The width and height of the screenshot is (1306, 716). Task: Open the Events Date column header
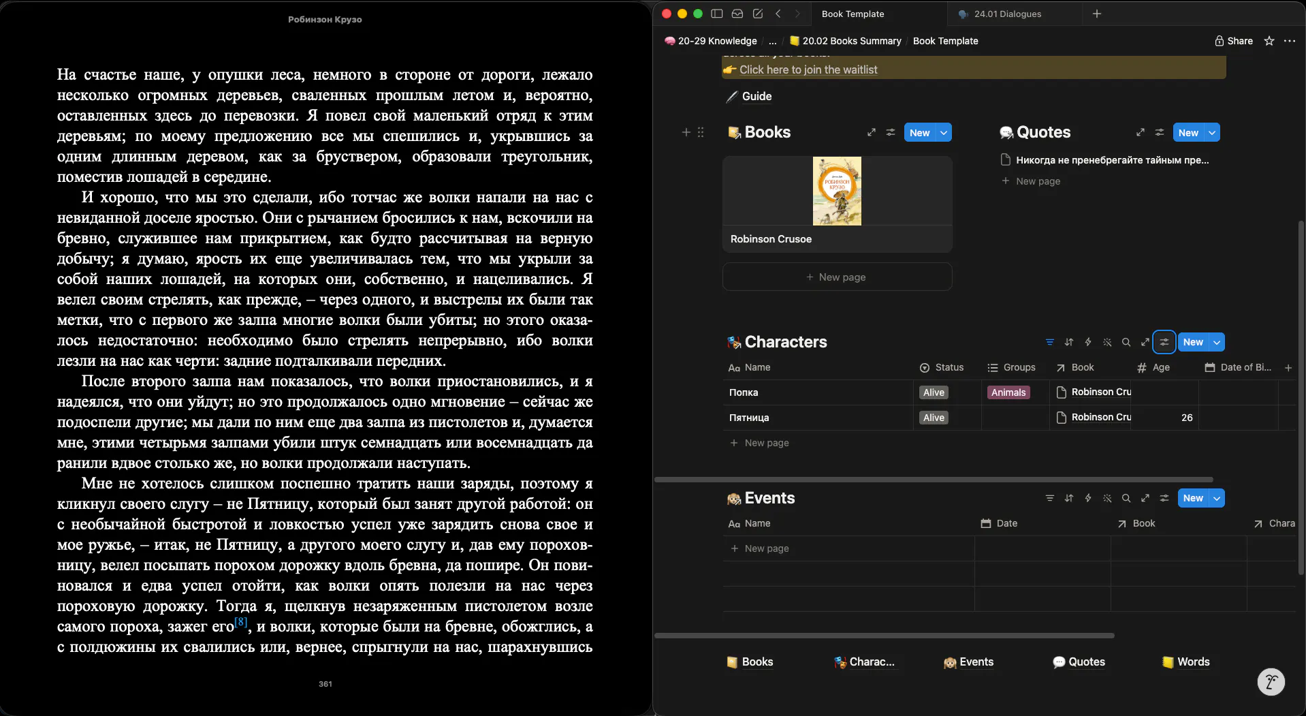coord(1042,523)
